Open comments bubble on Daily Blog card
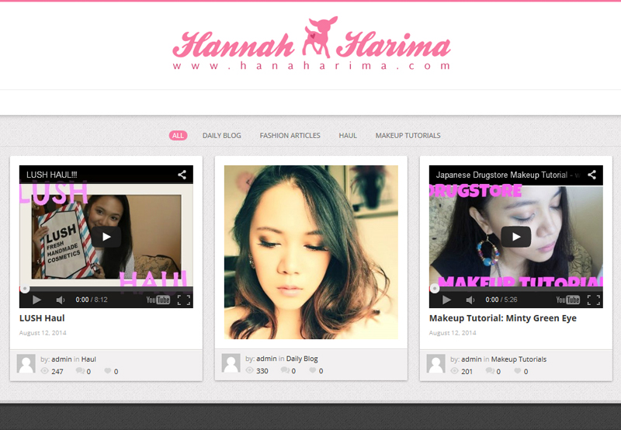Image resolution: width=621 pixels, height=430 pixels. point(285,369)
